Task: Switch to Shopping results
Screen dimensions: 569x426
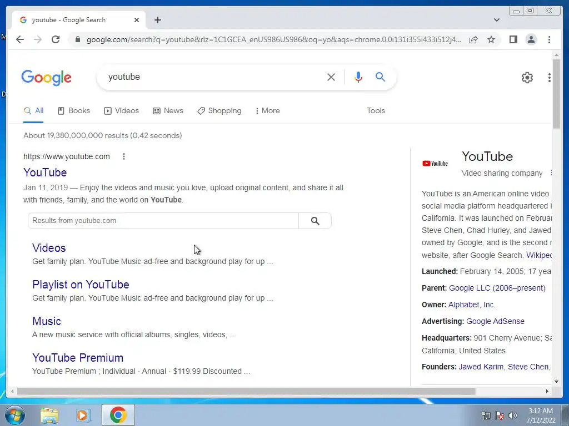Action: point(219,111)
